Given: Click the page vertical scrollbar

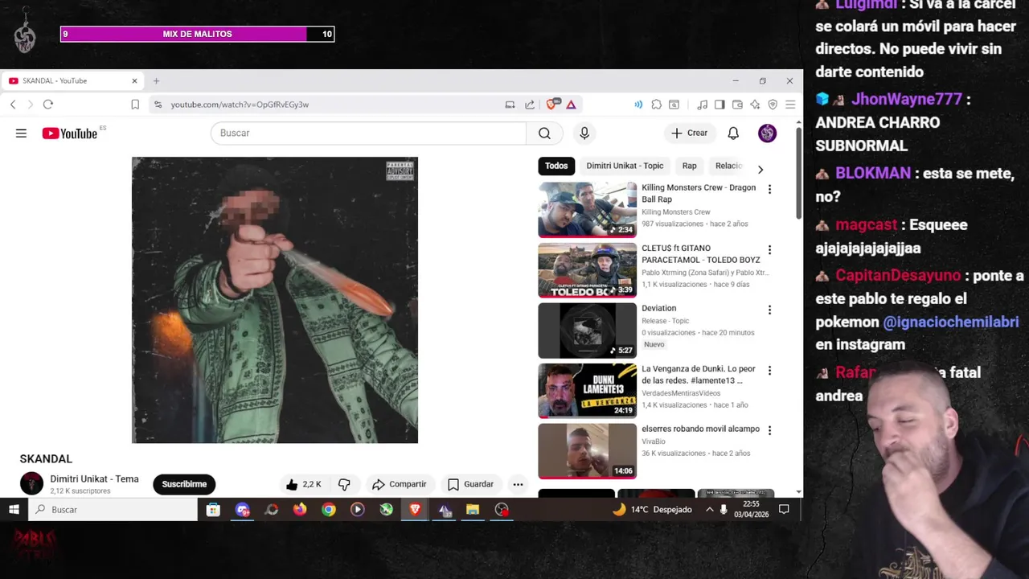Looking at the screenshot, I should [798, 172].
